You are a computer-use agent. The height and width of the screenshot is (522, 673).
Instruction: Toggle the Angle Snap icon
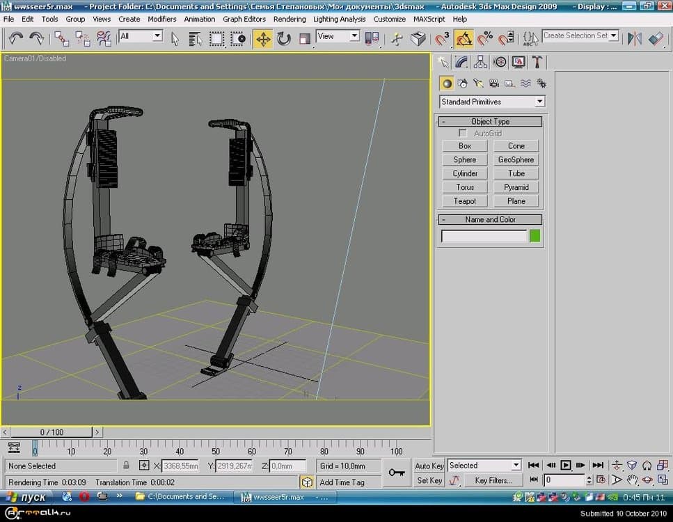pyautogui.click(x=464, y=39)
